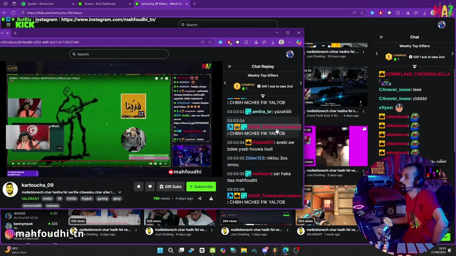Click the watatata tag
Image resolution: width=456 pixels, height=256 pixels.
(52, 206)
